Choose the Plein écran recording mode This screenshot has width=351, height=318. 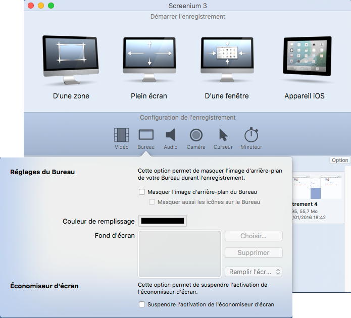(x=149, y=60)
